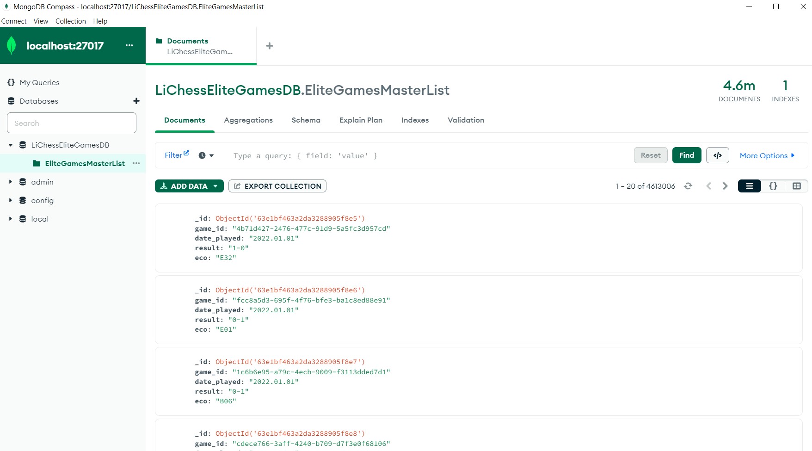Open options for EliteGamesMasterList collection

click(x=136, y=163)
